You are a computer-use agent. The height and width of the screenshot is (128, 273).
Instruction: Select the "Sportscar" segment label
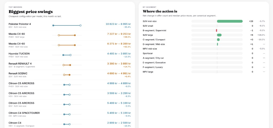148,54
